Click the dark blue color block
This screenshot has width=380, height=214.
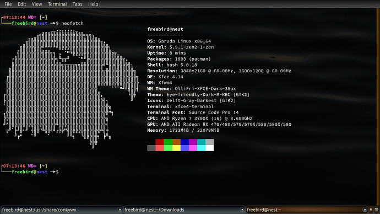pyautogui.click(x=184, y=142)
